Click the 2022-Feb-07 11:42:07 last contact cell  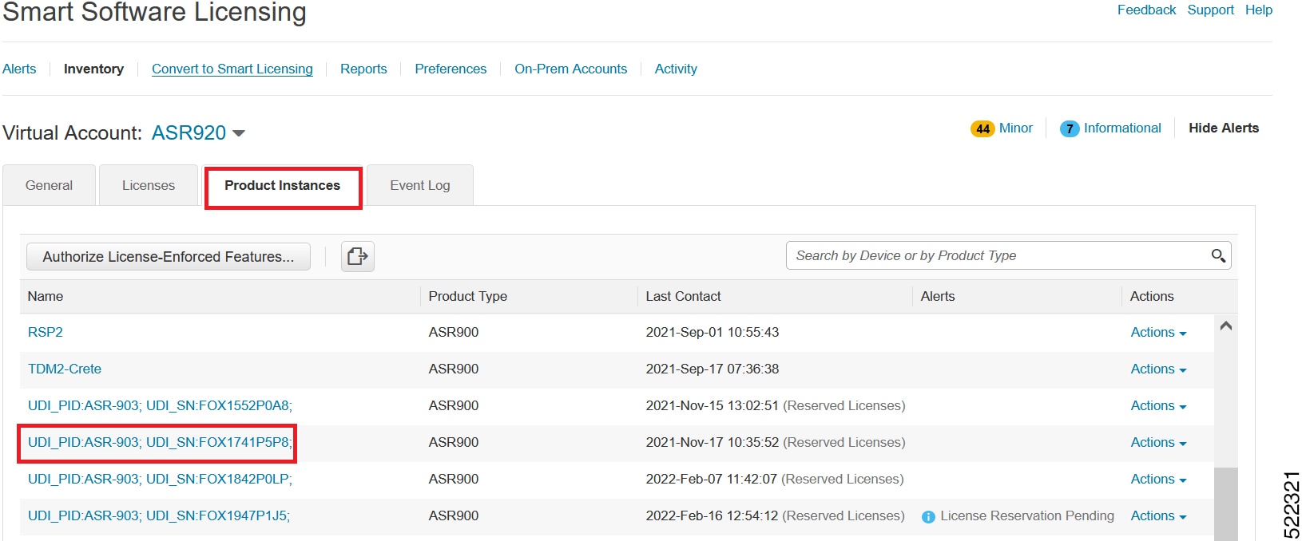click(712, 480)
